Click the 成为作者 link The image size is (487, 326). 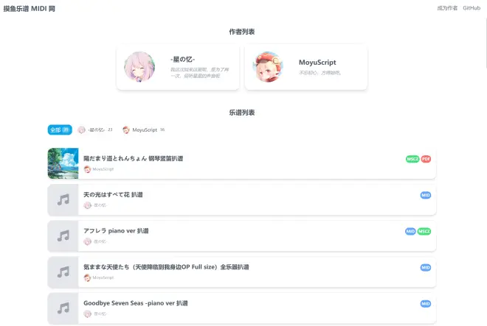tap(447, 8)
